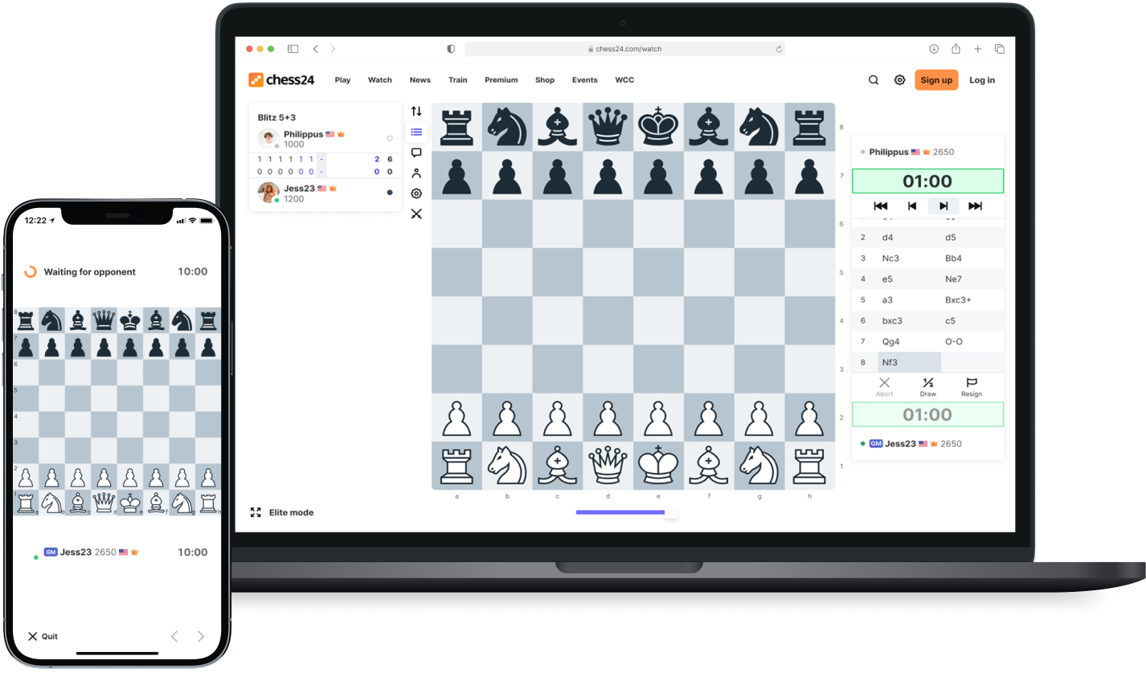Open the Shop menu item
The height and width of the screenshot is (677, 1146).
coord(545,80)
